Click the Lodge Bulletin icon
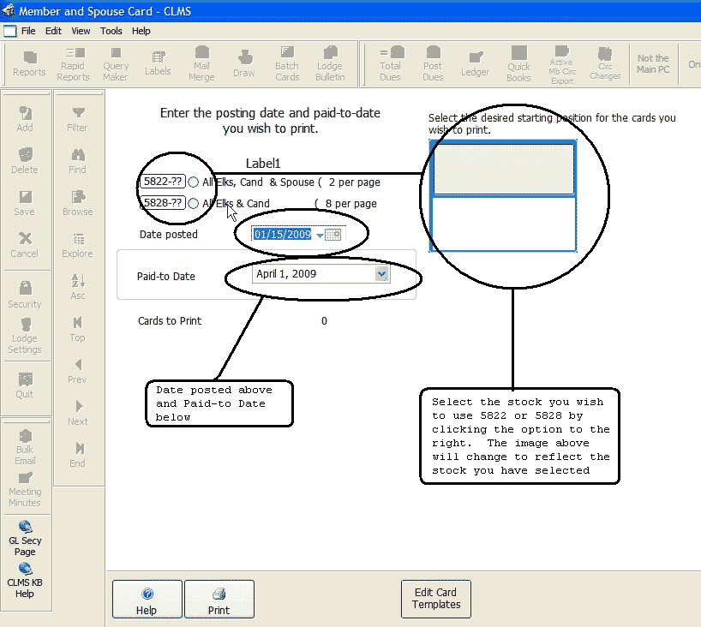Screen dimensions: 701x627 330,64
